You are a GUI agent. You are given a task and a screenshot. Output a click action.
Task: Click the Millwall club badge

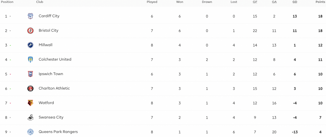pyautogui.click(x=30, y=45)
